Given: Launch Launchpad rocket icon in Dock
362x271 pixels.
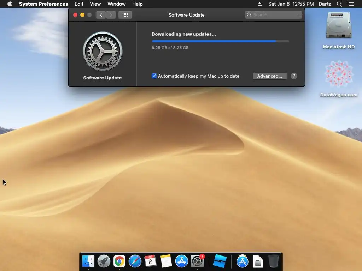Looking at the screenshot, I should point(104,261).
